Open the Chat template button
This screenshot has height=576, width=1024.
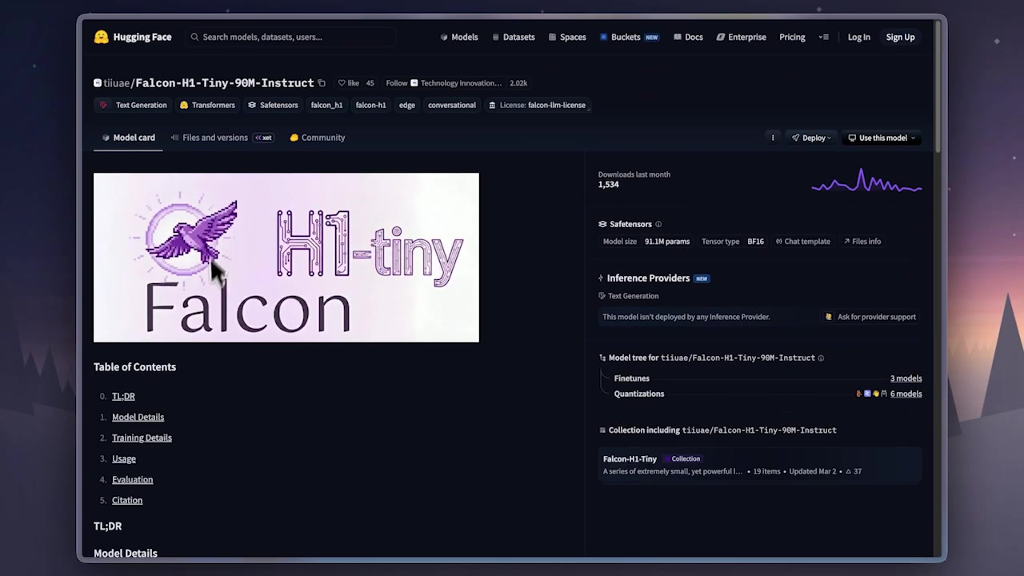pyautogui.click(x=802, y=242)
